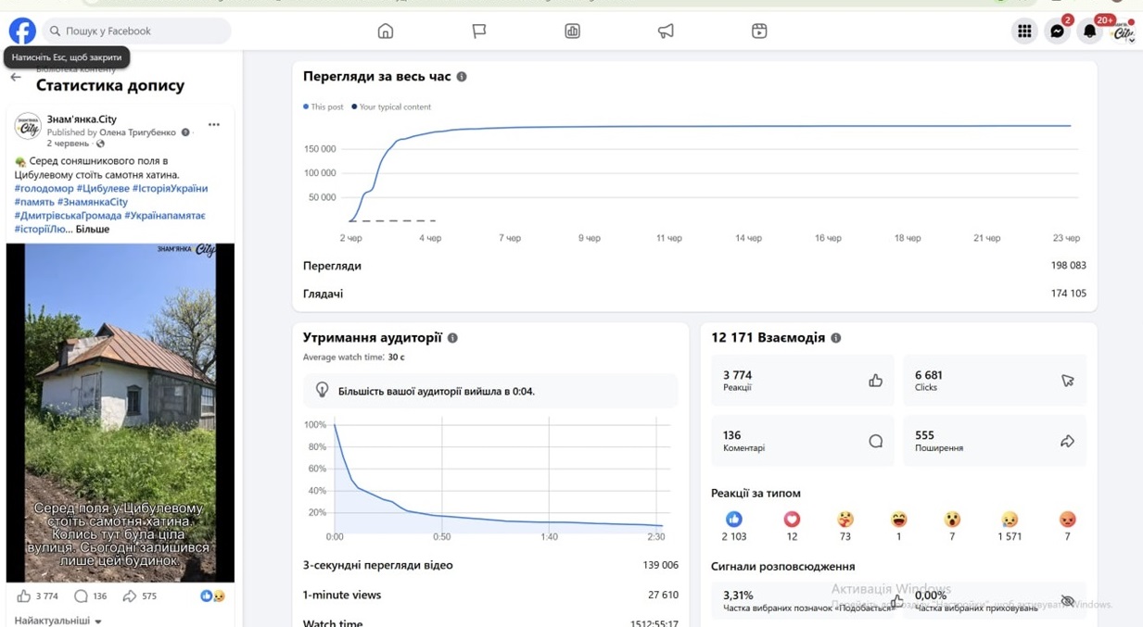
Task: Click the share arrow icon in Поширення card
Action: (1068, 441)
